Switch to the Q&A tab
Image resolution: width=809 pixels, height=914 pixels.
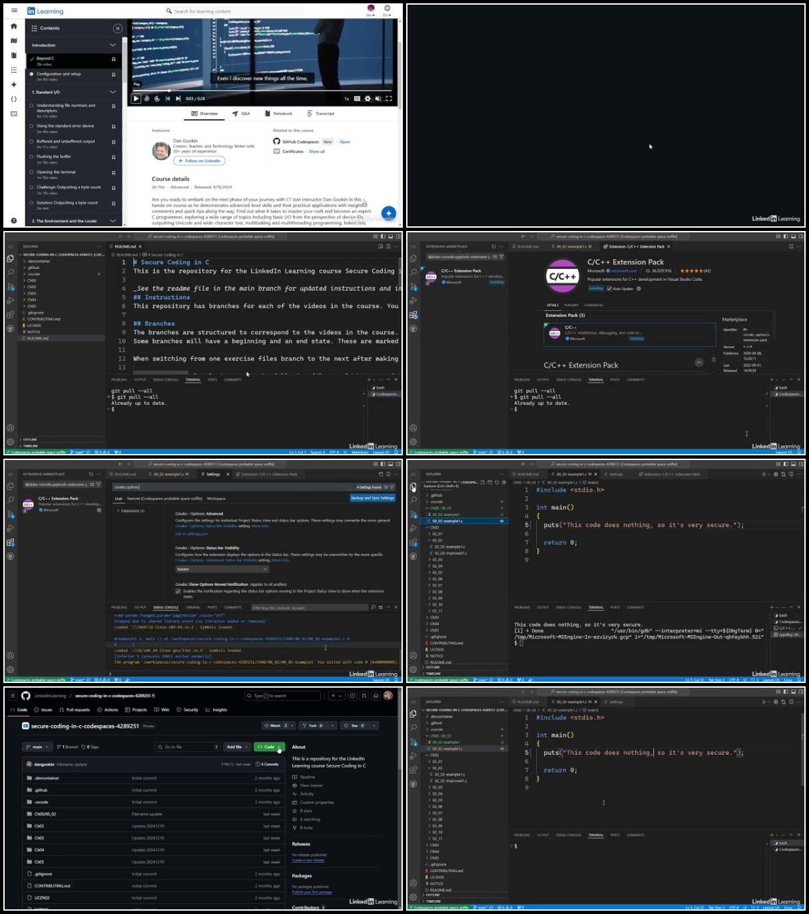pyautogui.click(x=241, y=114)
